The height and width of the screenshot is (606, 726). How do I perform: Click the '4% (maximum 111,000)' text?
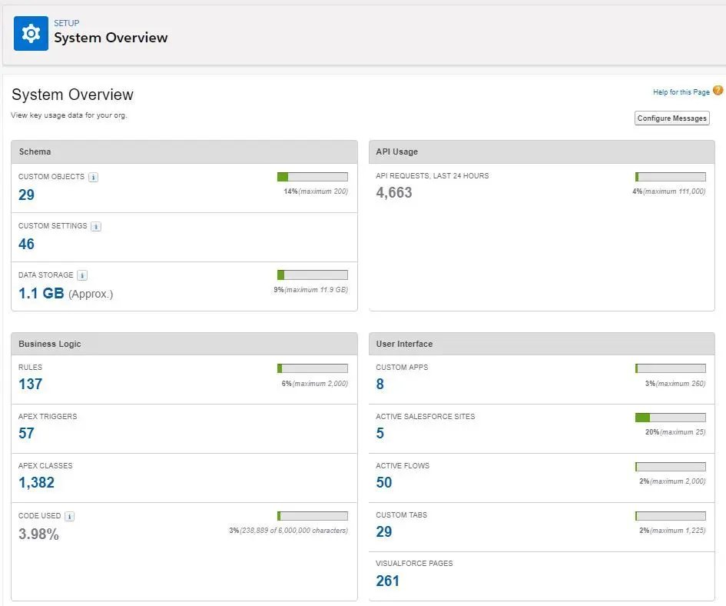(669, 191)
